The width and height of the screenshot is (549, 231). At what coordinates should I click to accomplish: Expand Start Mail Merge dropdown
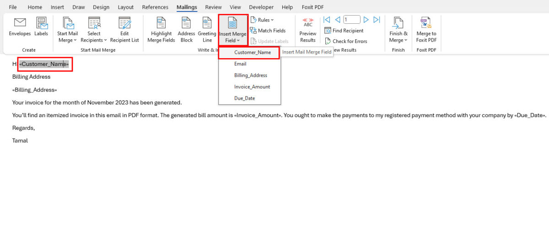tap(67, 30)
